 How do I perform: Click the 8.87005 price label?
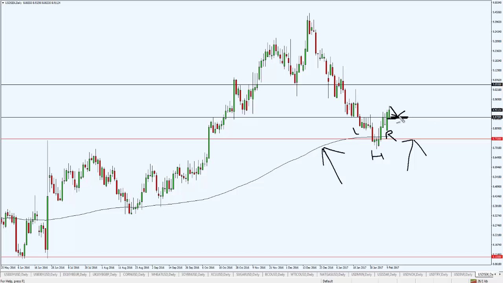pyautogui.click(x=497, y=117)
